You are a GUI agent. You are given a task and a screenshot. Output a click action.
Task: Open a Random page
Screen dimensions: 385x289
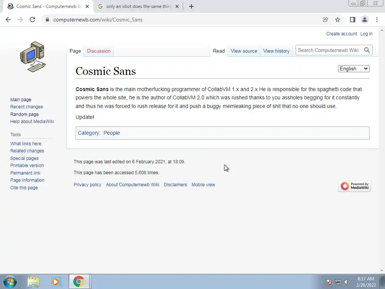pos(24,114)
